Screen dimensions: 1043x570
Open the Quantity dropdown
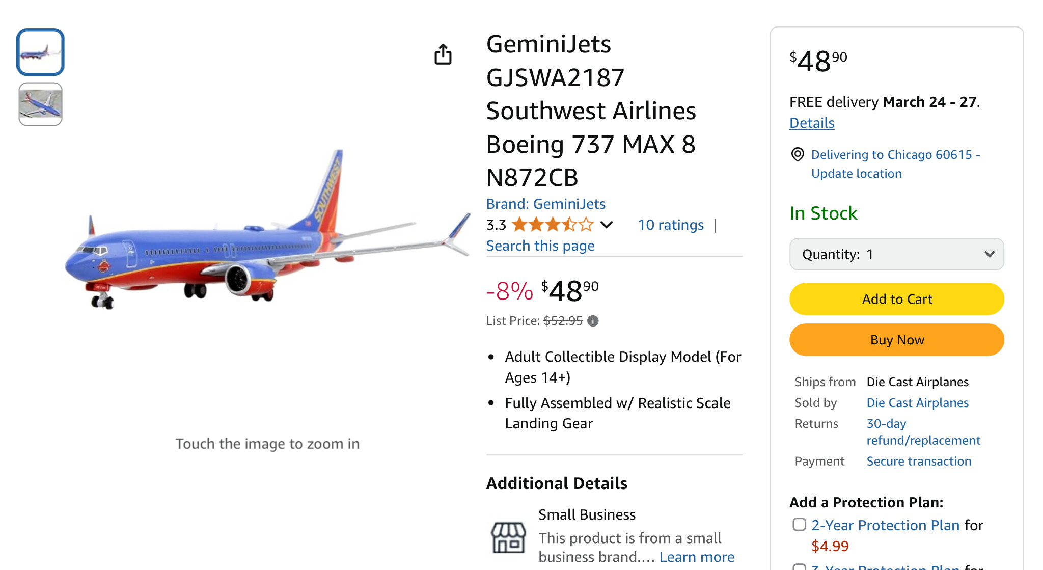click(x=896, y=254)
